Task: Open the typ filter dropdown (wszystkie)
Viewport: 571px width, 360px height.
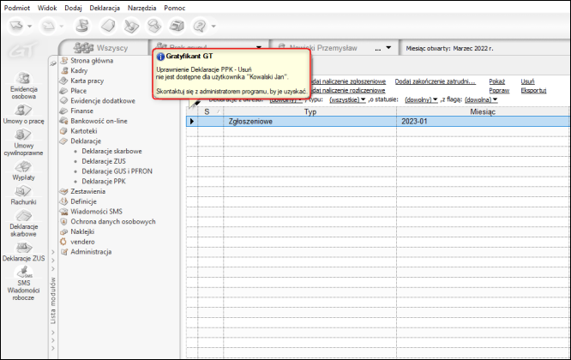Action: tap(346, 99)
